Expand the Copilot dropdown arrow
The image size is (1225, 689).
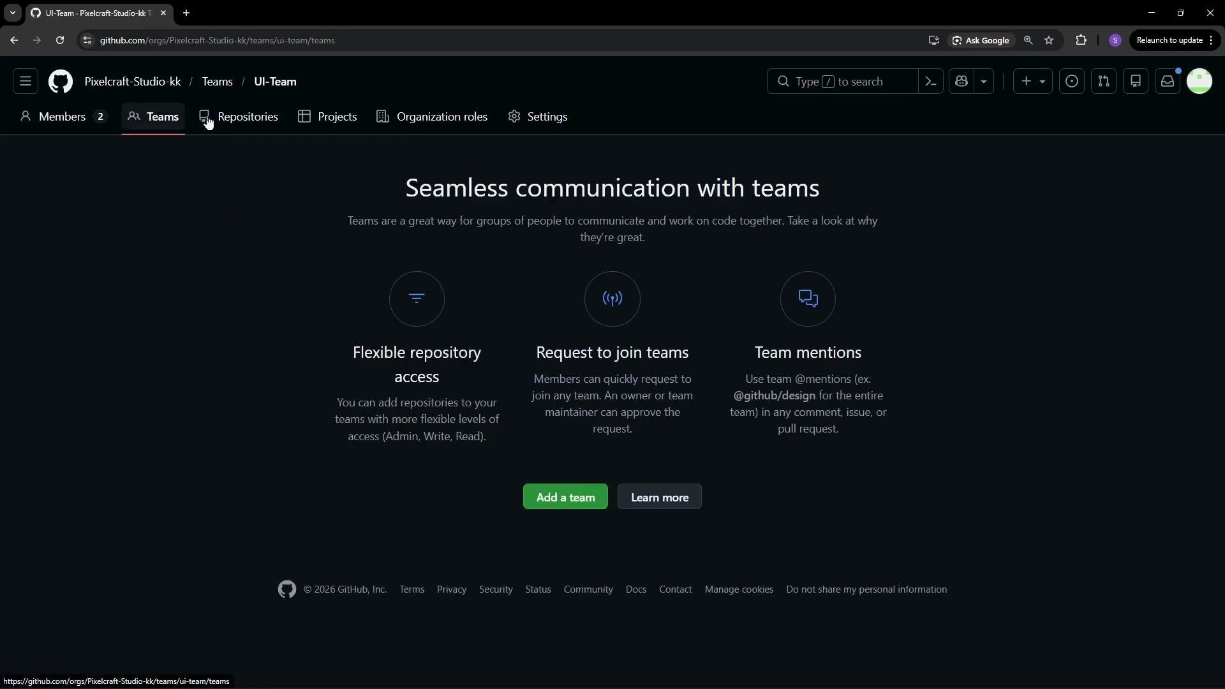[984, 82]
